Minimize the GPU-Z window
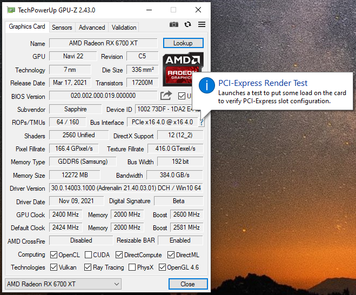Image resolution: width=356 pixels, height=295 pixels. 149,10
